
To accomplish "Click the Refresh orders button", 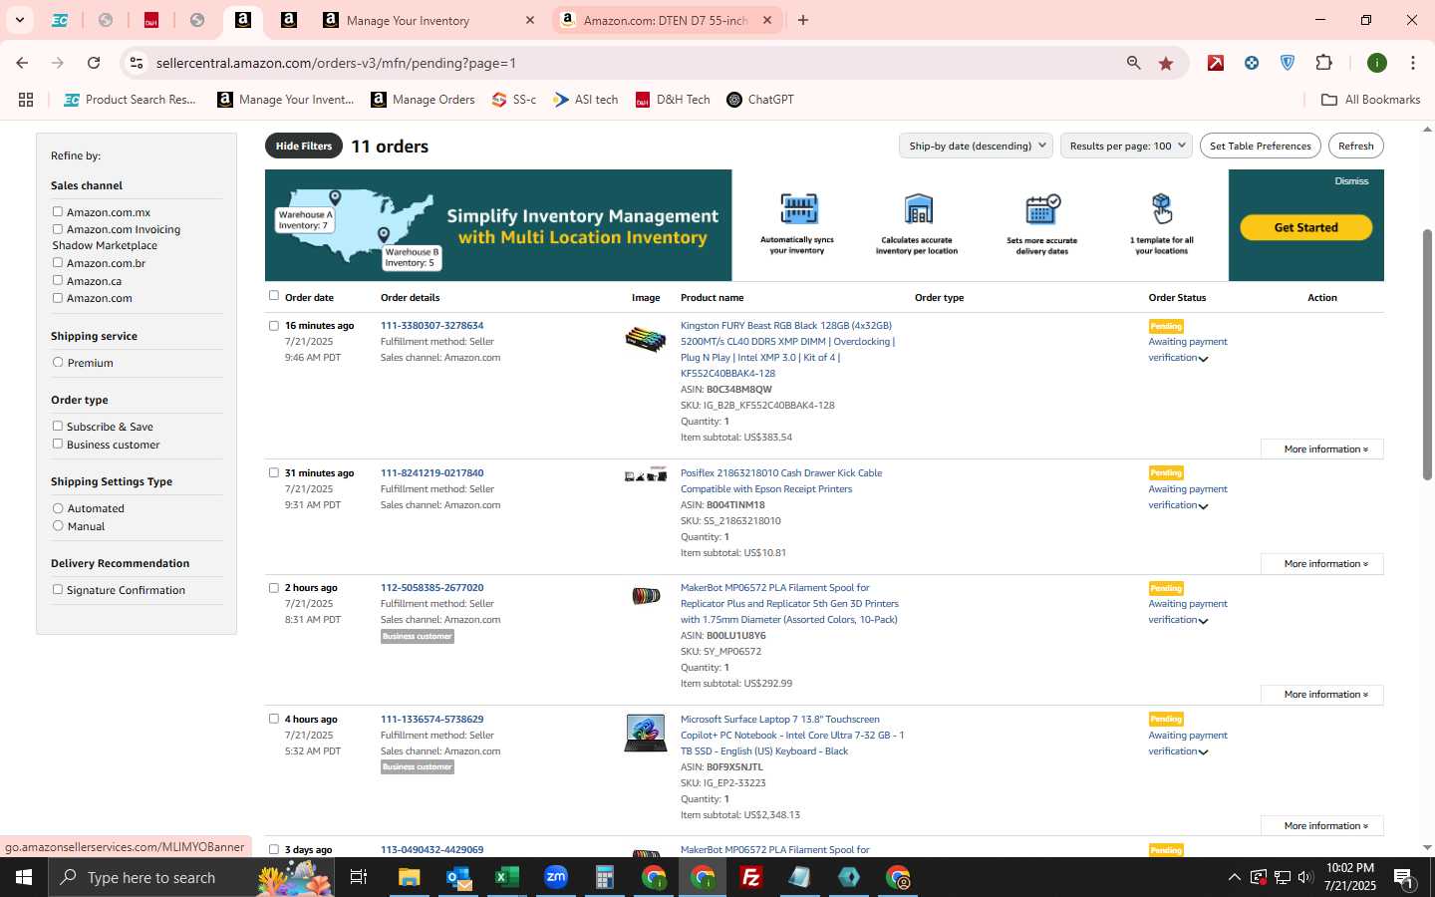I will 1355,146.
